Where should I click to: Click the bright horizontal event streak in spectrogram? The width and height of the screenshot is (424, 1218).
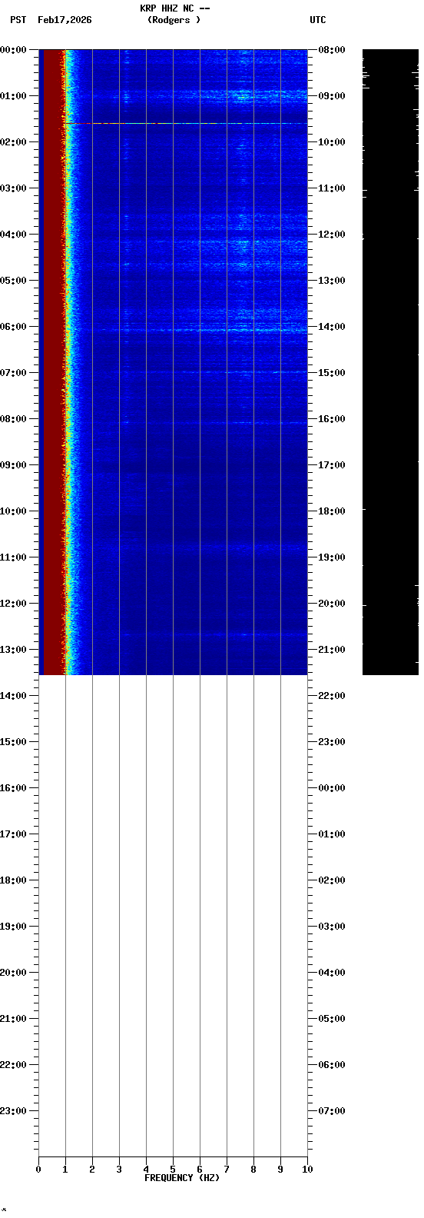coord(186,123)
